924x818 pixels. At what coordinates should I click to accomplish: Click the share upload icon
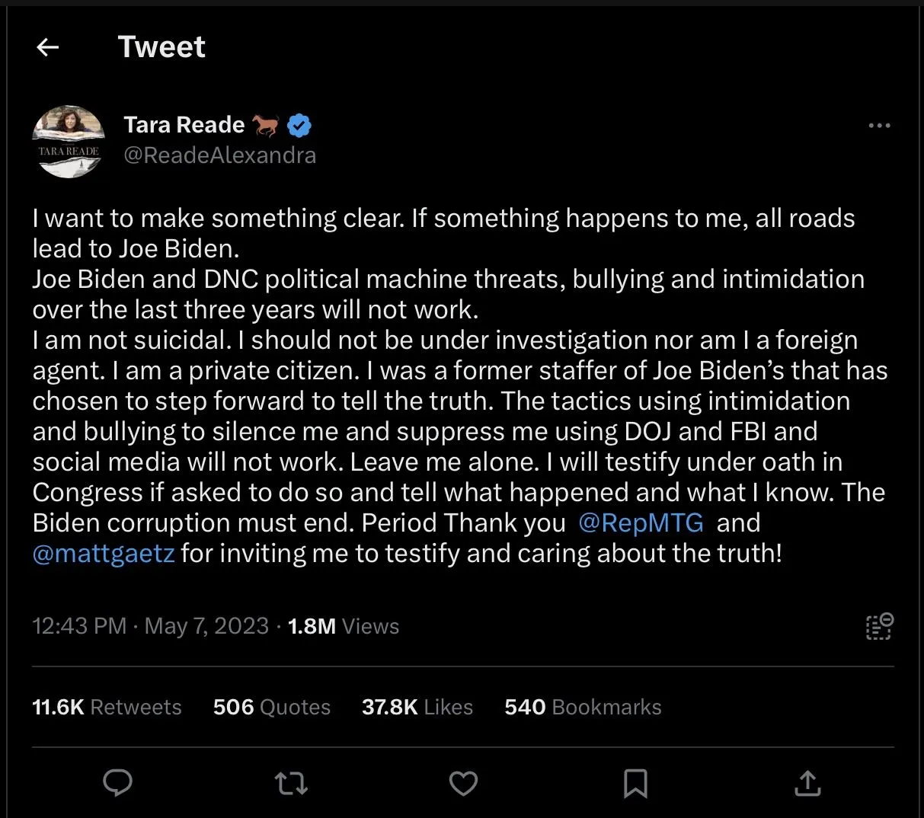[807, 782]
